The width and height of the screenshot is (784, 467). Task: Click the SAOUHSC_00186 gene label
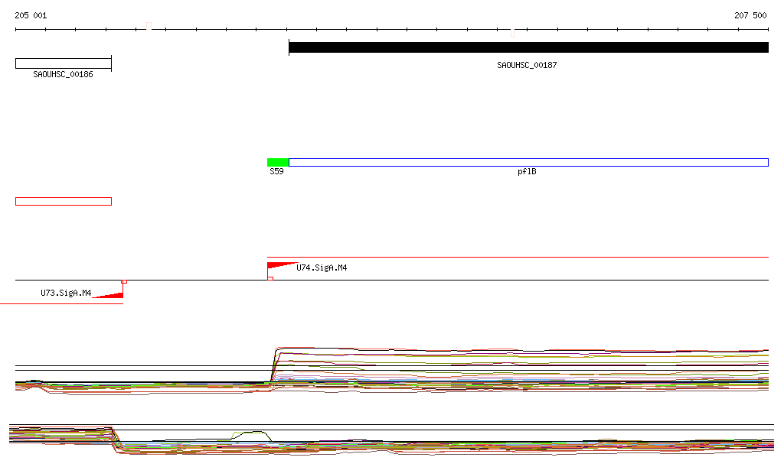[x=63, y=75]
